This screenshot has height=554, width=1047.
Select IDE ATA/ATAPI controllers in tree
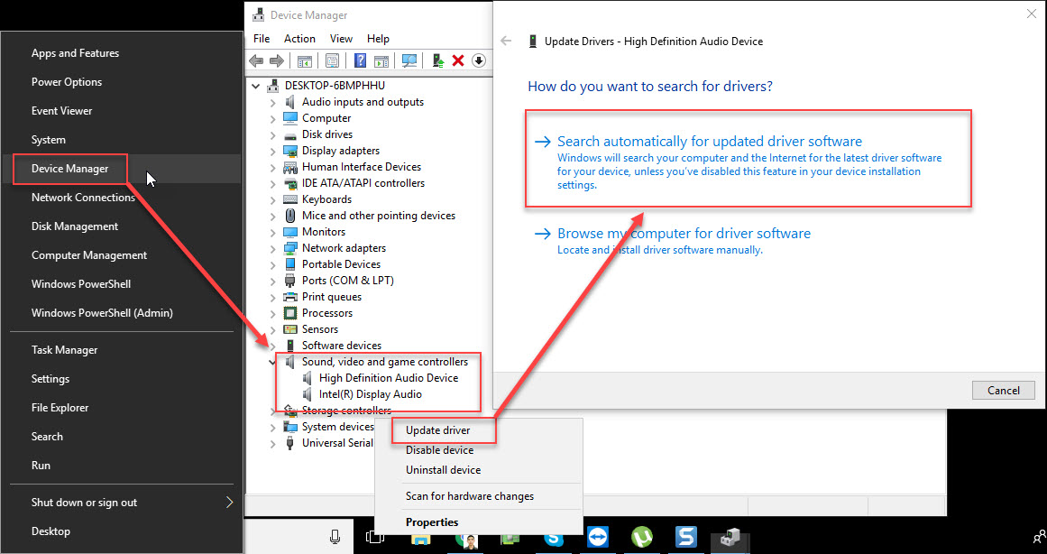pyautogui.click(x=363, y=183)
